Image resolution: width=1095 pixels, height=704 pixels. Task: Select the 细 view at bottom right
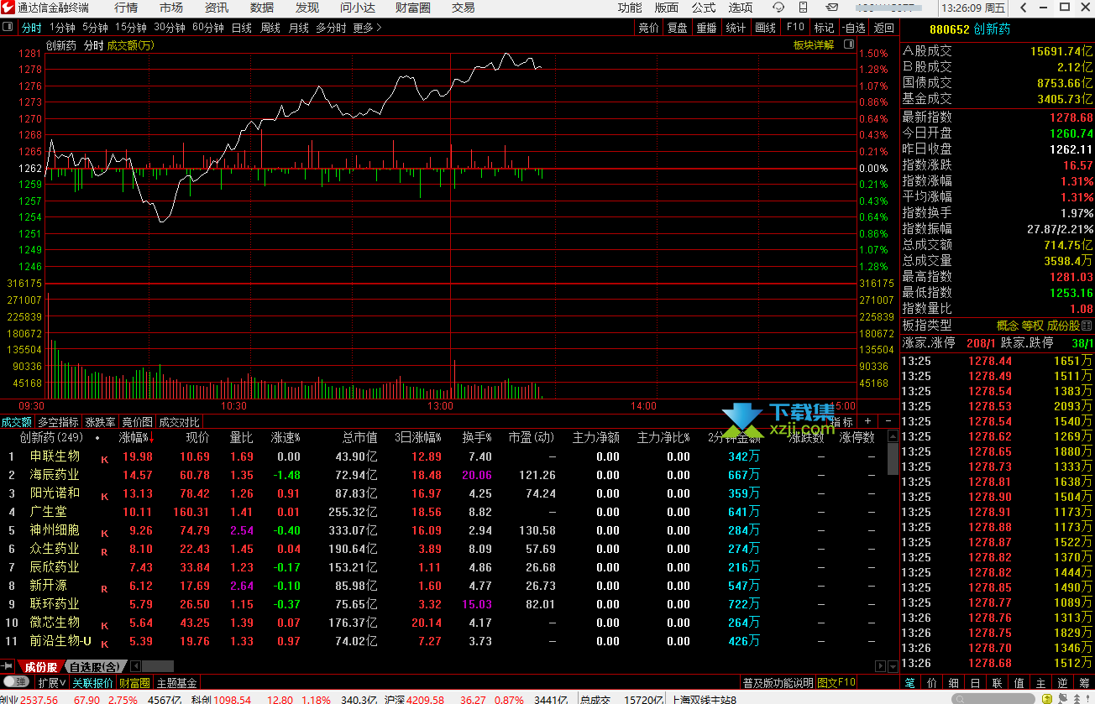click(954, 683)
